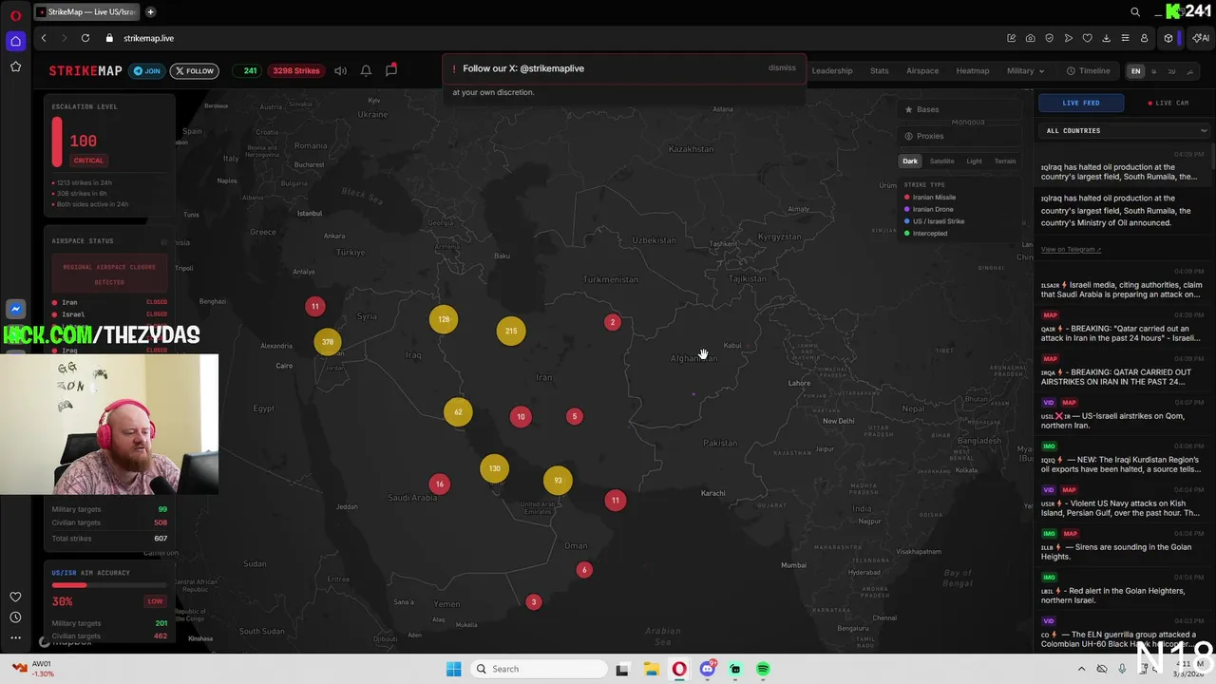Image resolution: width=1216 pixels, height=684 pixels.
Task: Open the chat bubble icon with red dot
Action: tap(390, 70)
